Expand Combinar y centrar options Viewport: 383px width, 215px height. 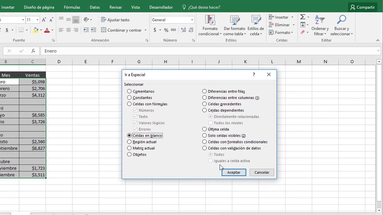[145, 30]
